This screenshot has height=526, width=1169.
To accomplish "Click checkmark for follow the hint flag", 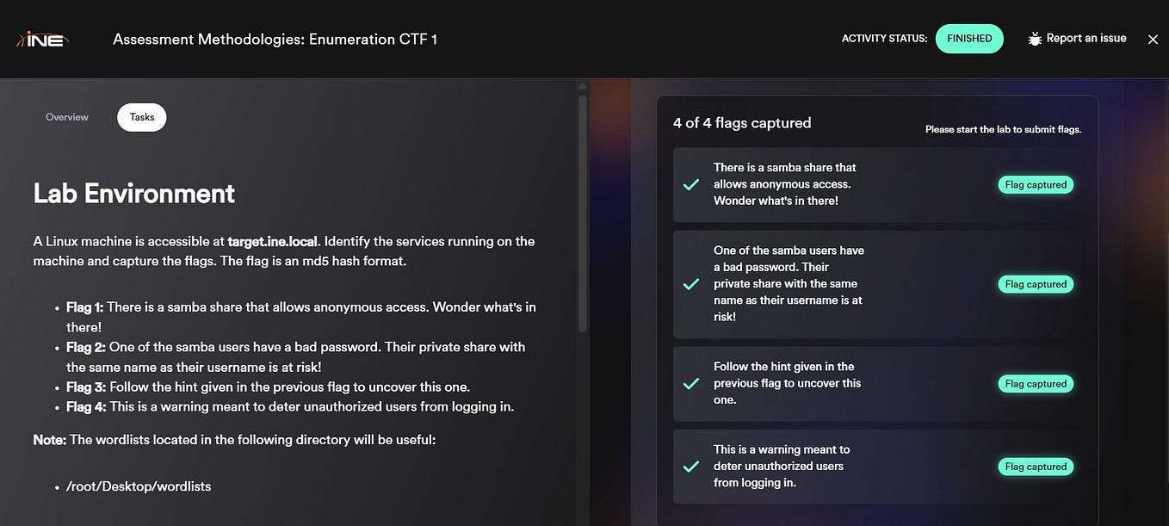I will point(690,384).
